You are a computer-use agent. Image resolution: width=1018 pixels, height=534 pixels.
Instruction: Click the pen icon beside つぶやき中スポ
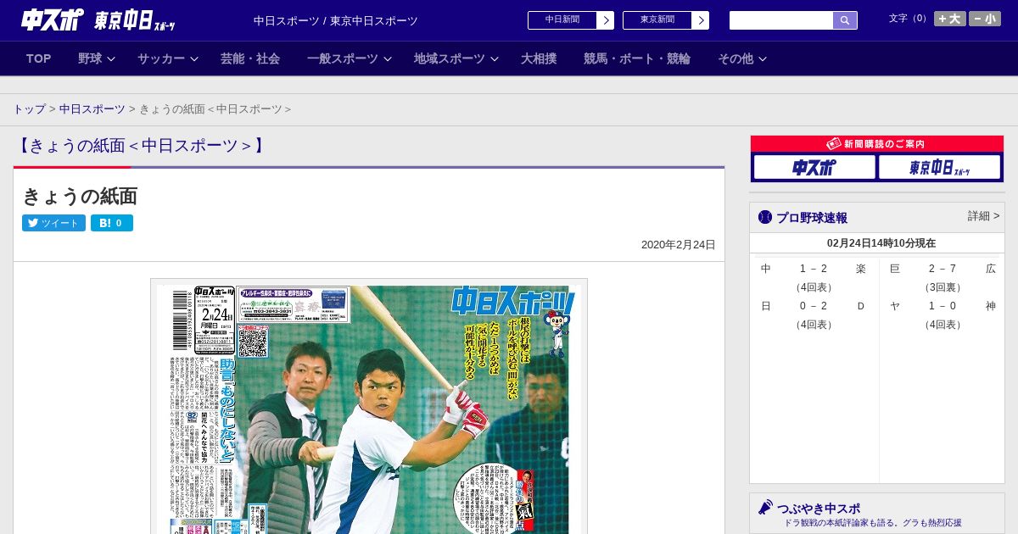pyautogui.click(x=765, y=507)
